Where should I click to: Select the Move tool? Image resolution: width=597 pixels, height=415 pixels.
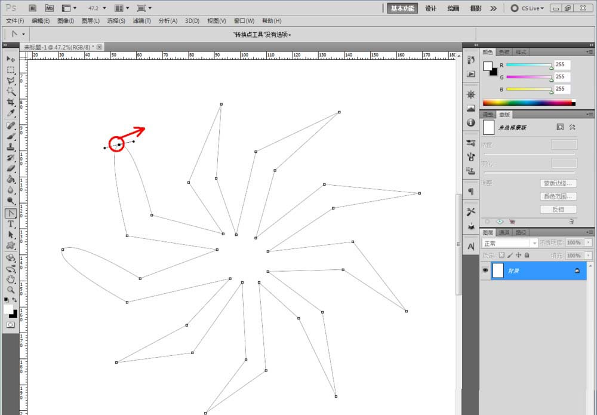click(11, 59)
